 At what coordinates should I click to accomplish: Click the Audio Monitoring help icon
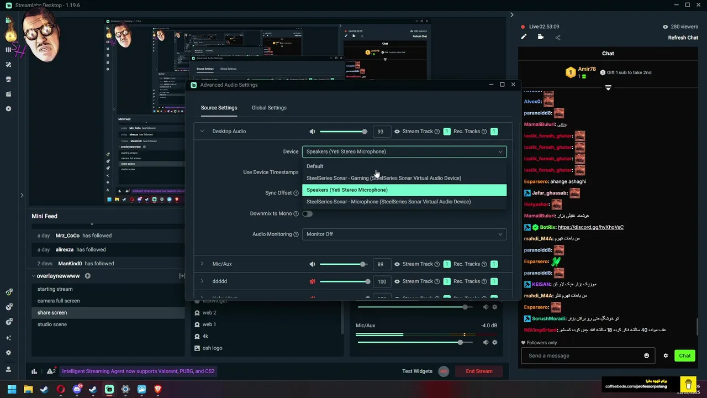point(296,234)
